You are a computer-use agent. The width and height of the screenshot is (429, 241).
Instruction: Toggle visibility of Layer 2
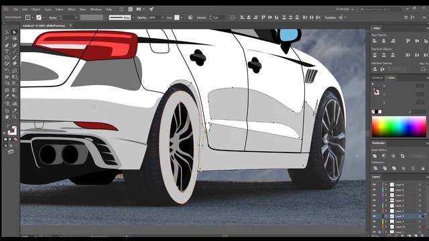(374, 211)
